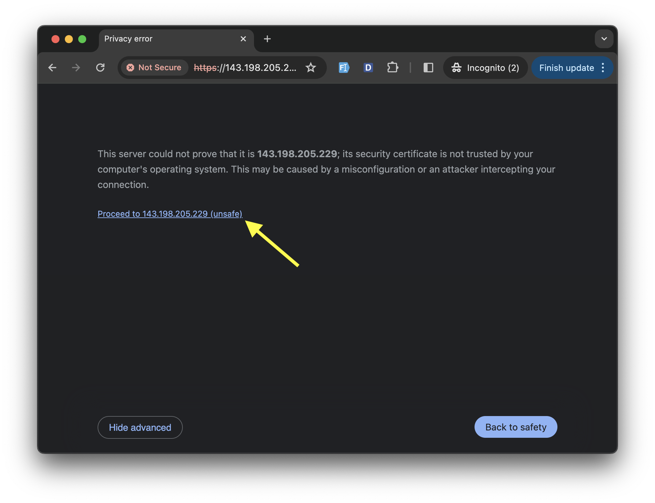Click the forward navigation arrow
Image resolution: width=655 pixels, height=503 pixels.
76,68
